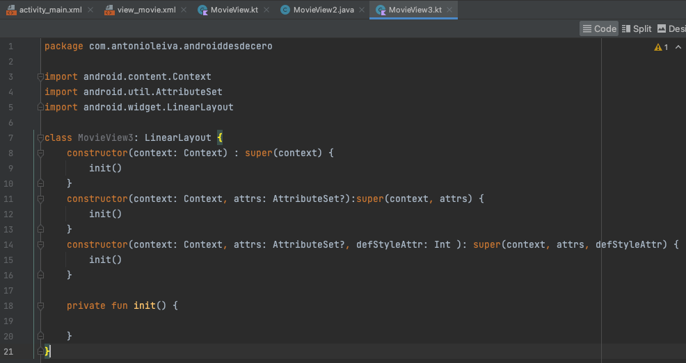This screenshot has height=363, width=686.
Task: Switch editor to Split view
Action: pyautogui.click(x=637, y=28)
